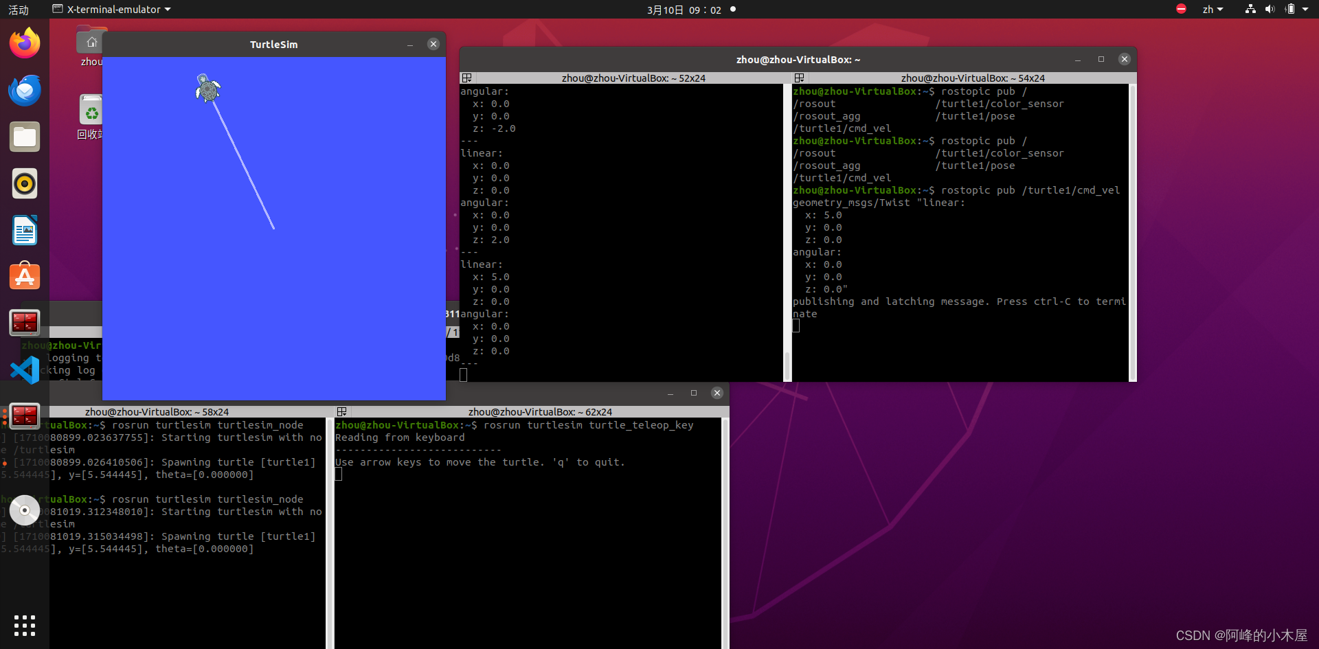Open the date and time calendar menu
Viewport: 1319px width, 649px height.
[684, 10]
